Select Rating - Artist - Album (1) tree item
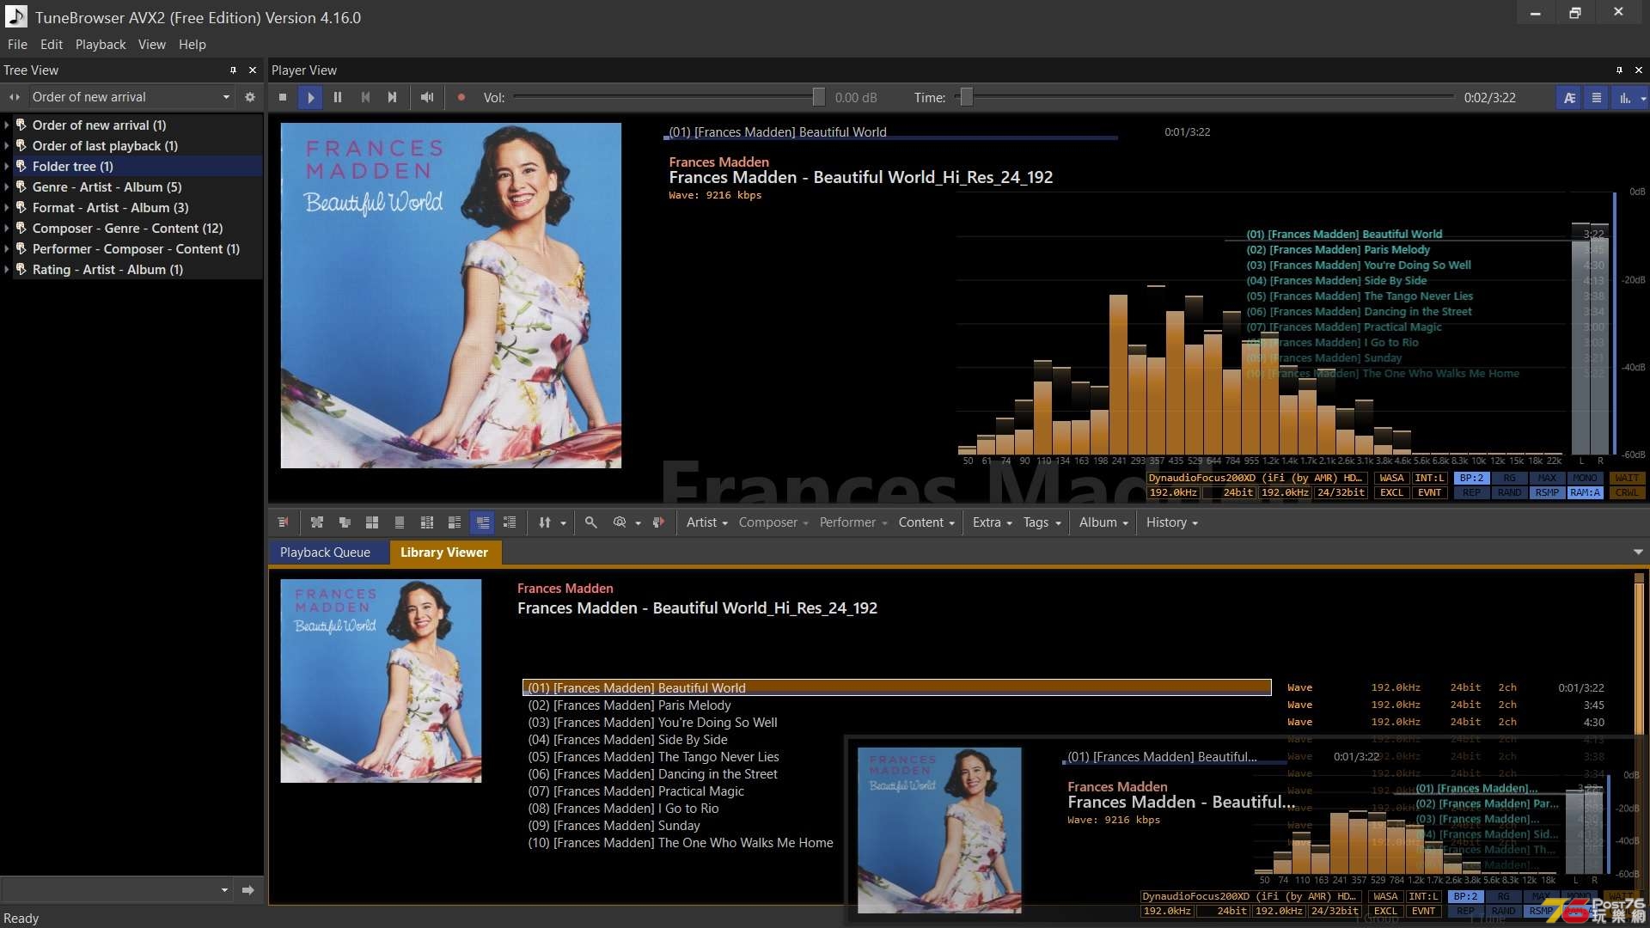 click(107, 270)
